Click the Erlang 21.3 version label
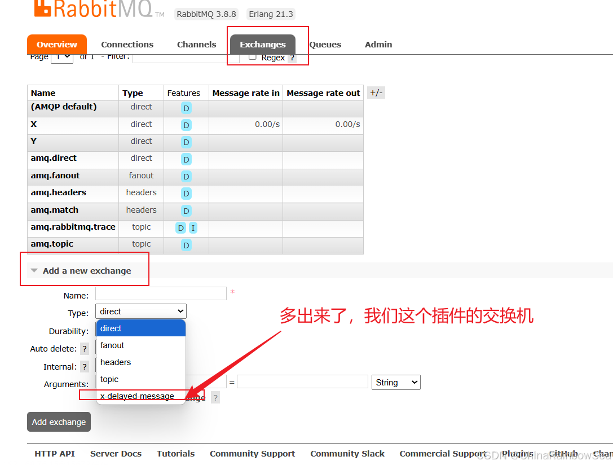613x465 pixels. coord(271,14)
